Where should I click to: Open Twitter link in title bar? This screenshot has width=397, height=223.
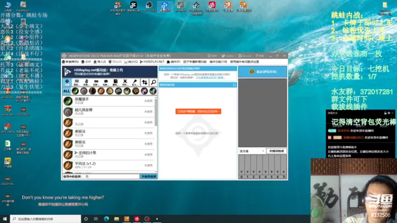(x=227, y=56)
